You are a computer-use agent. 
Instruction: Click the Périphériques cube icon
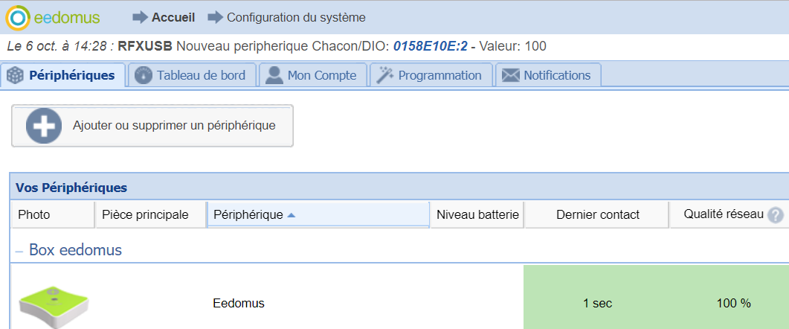[x=16, y=76]
